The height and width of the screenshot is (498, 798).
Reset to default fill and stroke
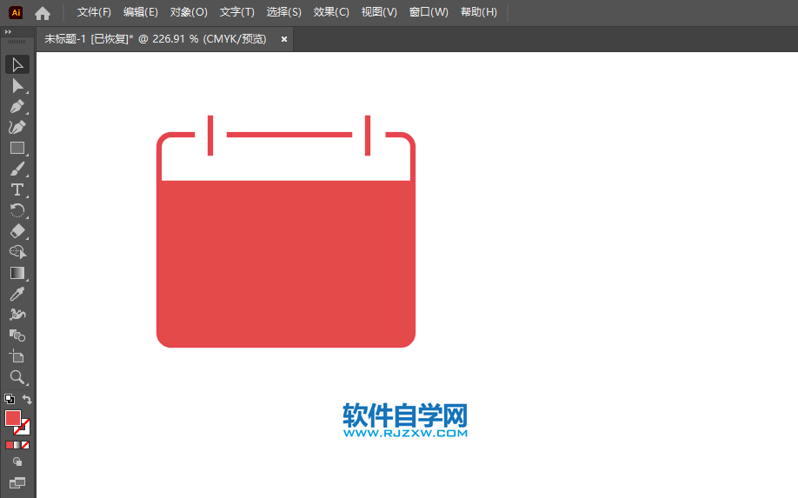(10, 399)
